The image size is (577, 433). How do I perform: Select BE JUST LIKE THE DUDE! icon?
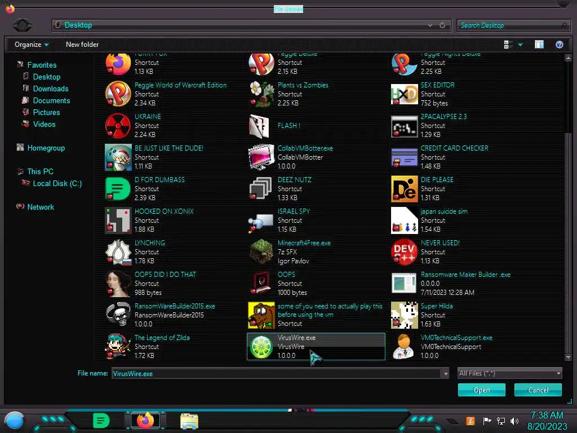pos(118,157)
